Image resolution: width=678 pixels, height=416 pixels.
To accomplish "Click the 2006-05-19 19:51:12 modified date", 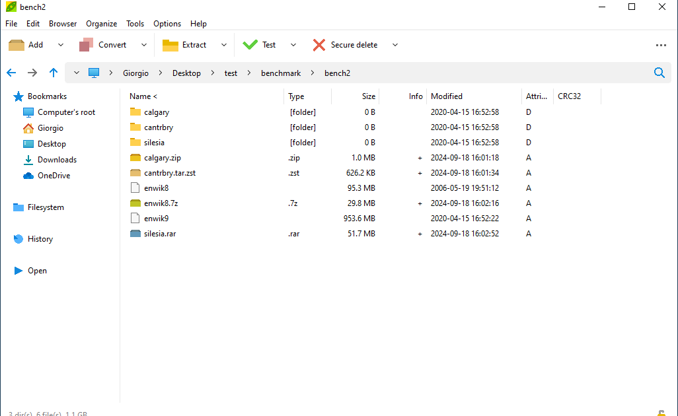I will click(465, 188).
